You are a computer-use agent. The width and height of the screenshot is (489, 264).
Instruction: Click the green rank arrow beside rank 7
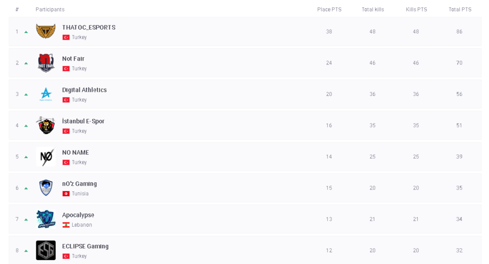pos(26,220)
